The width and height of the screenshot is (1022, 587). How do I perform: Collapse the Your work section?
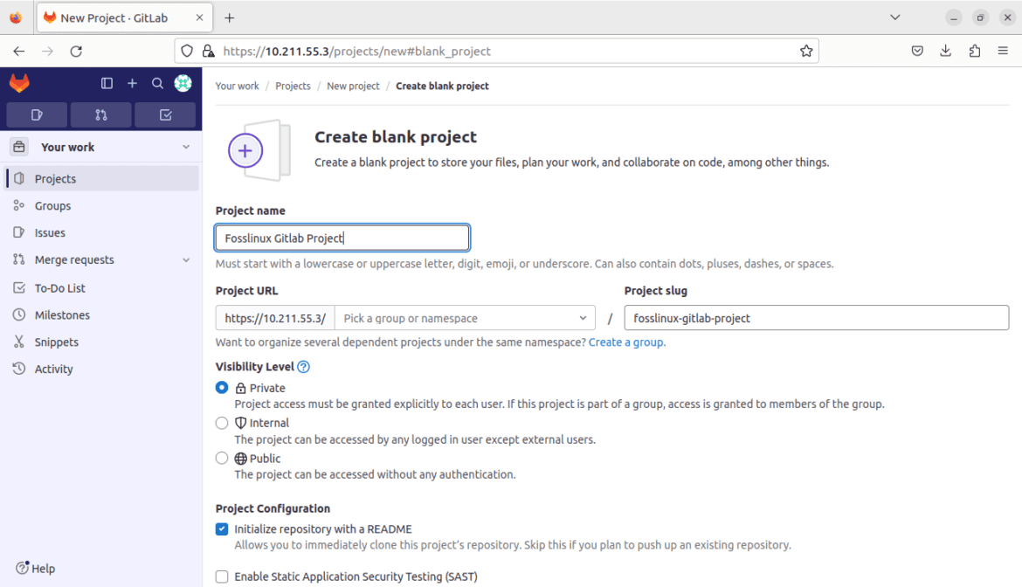(185, 146)
